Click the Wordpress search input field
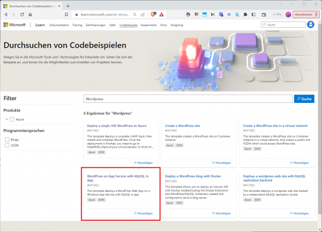 tap(188, 99)
